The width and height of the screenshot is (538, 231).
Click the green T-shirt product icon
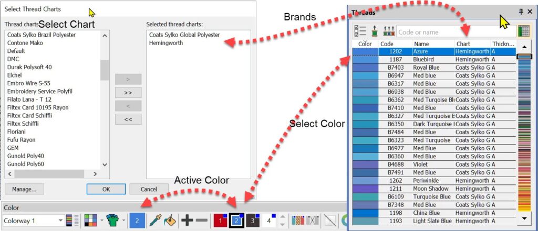pyautogui.click(x=112, y=221)
